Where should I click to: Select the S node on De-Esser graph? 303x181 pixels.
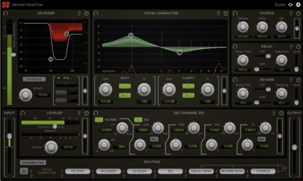[x=51, y=59]
